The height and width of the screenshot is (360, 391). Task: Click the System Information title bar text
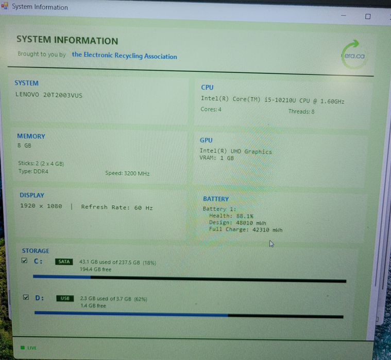point(40,7)
